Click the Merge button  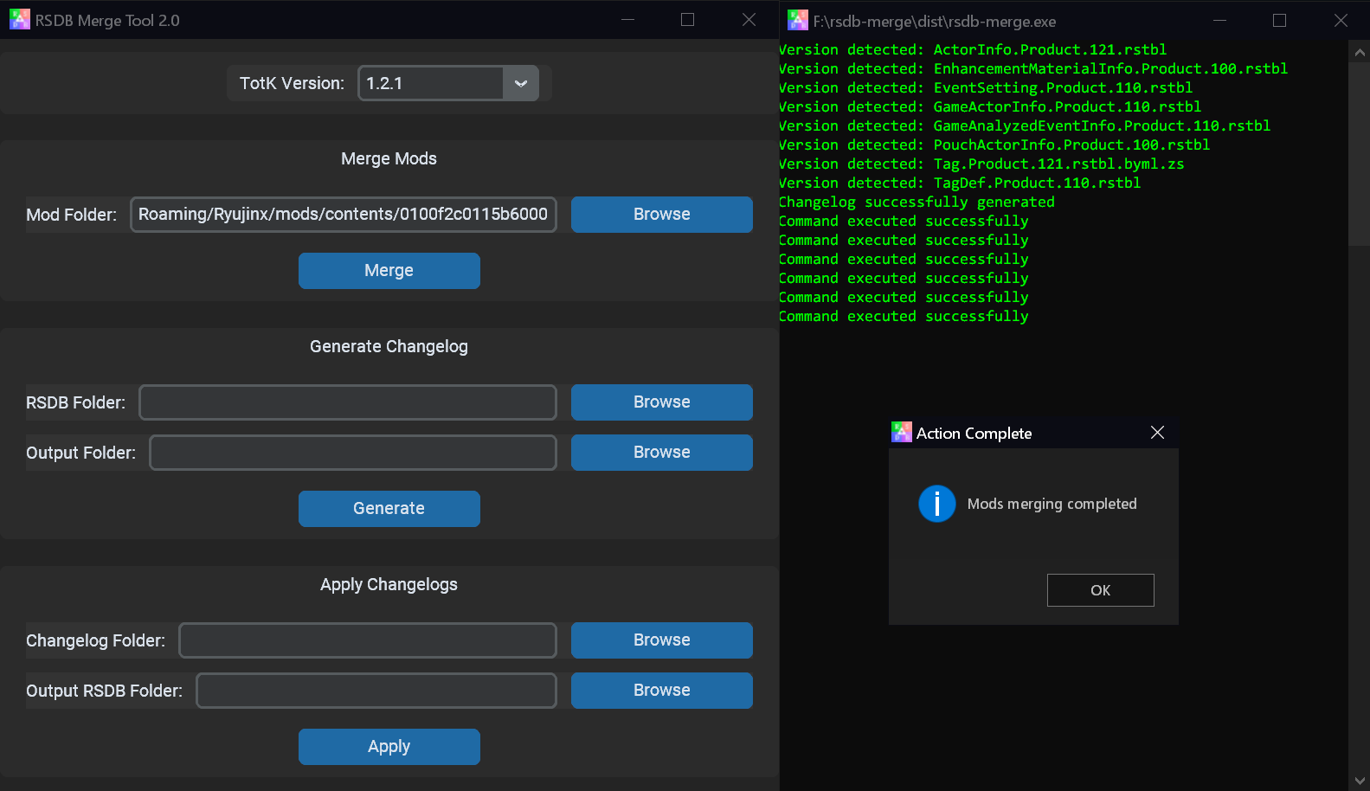point(389,271)
